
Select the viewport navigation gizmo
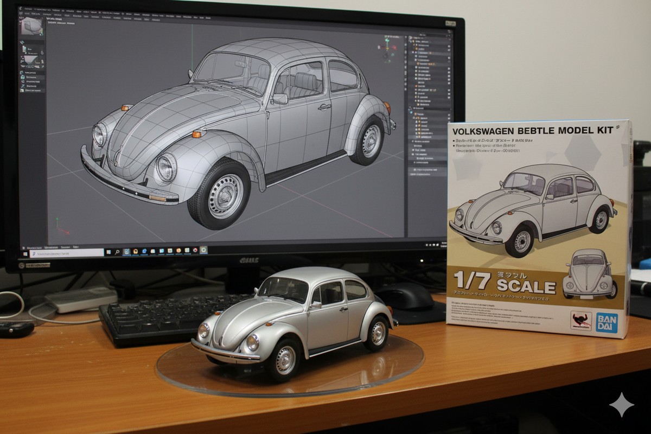386,49
